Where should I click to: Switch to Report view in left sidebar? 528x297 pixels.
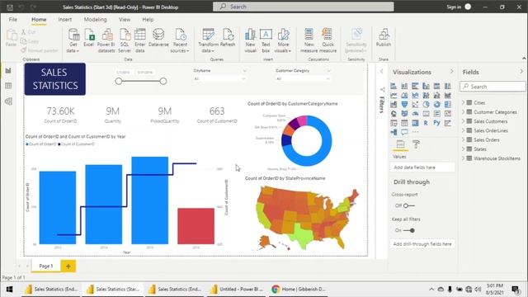pyautogui.click(x=8, y=70)
